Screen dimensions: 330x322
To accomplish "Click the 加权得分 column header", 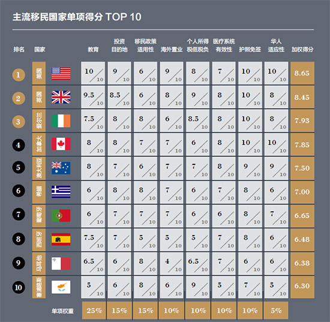I will coord(302,49).
